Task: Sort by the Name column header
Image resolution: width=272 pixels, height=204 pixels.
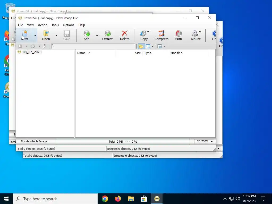Action: (95, 53)
